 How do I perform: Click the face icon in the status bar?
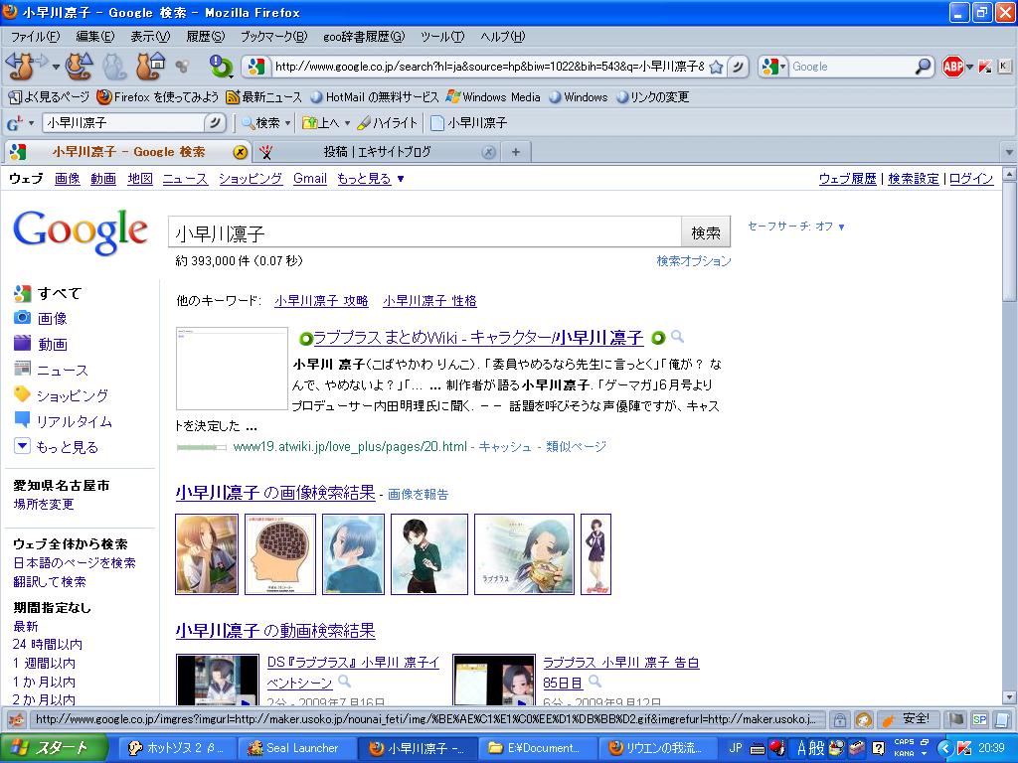[x=864, y=719]
